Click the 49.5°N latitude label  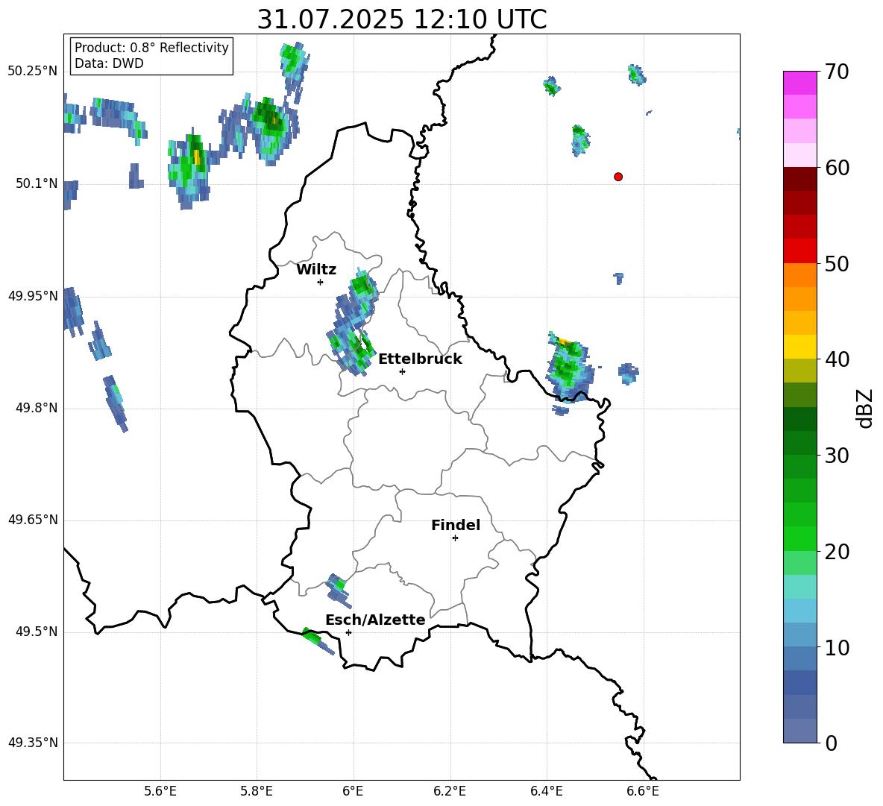[x=37, y=632]
